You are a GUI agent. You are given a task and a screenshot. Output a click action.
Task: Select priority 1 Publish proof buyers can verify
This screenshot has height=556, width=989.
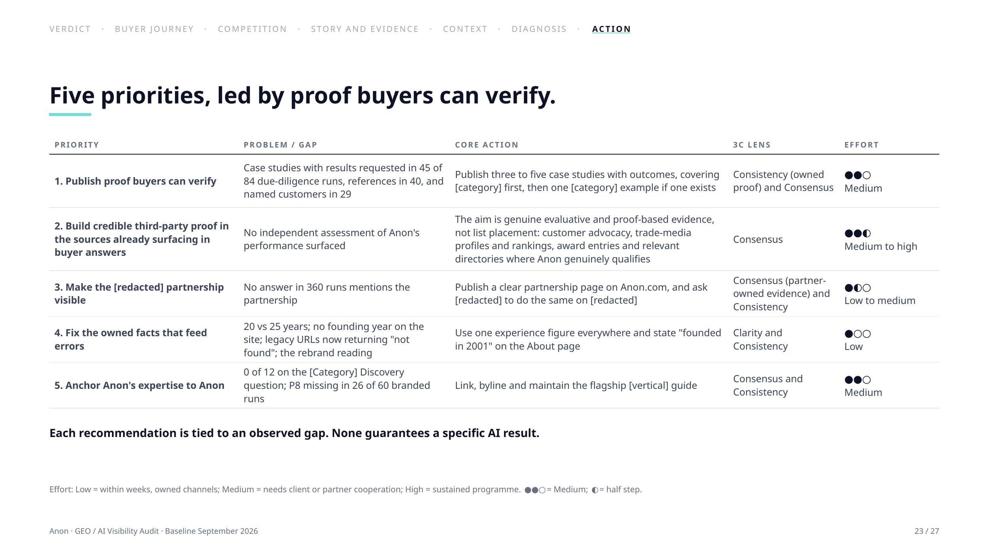click(135, 181)
